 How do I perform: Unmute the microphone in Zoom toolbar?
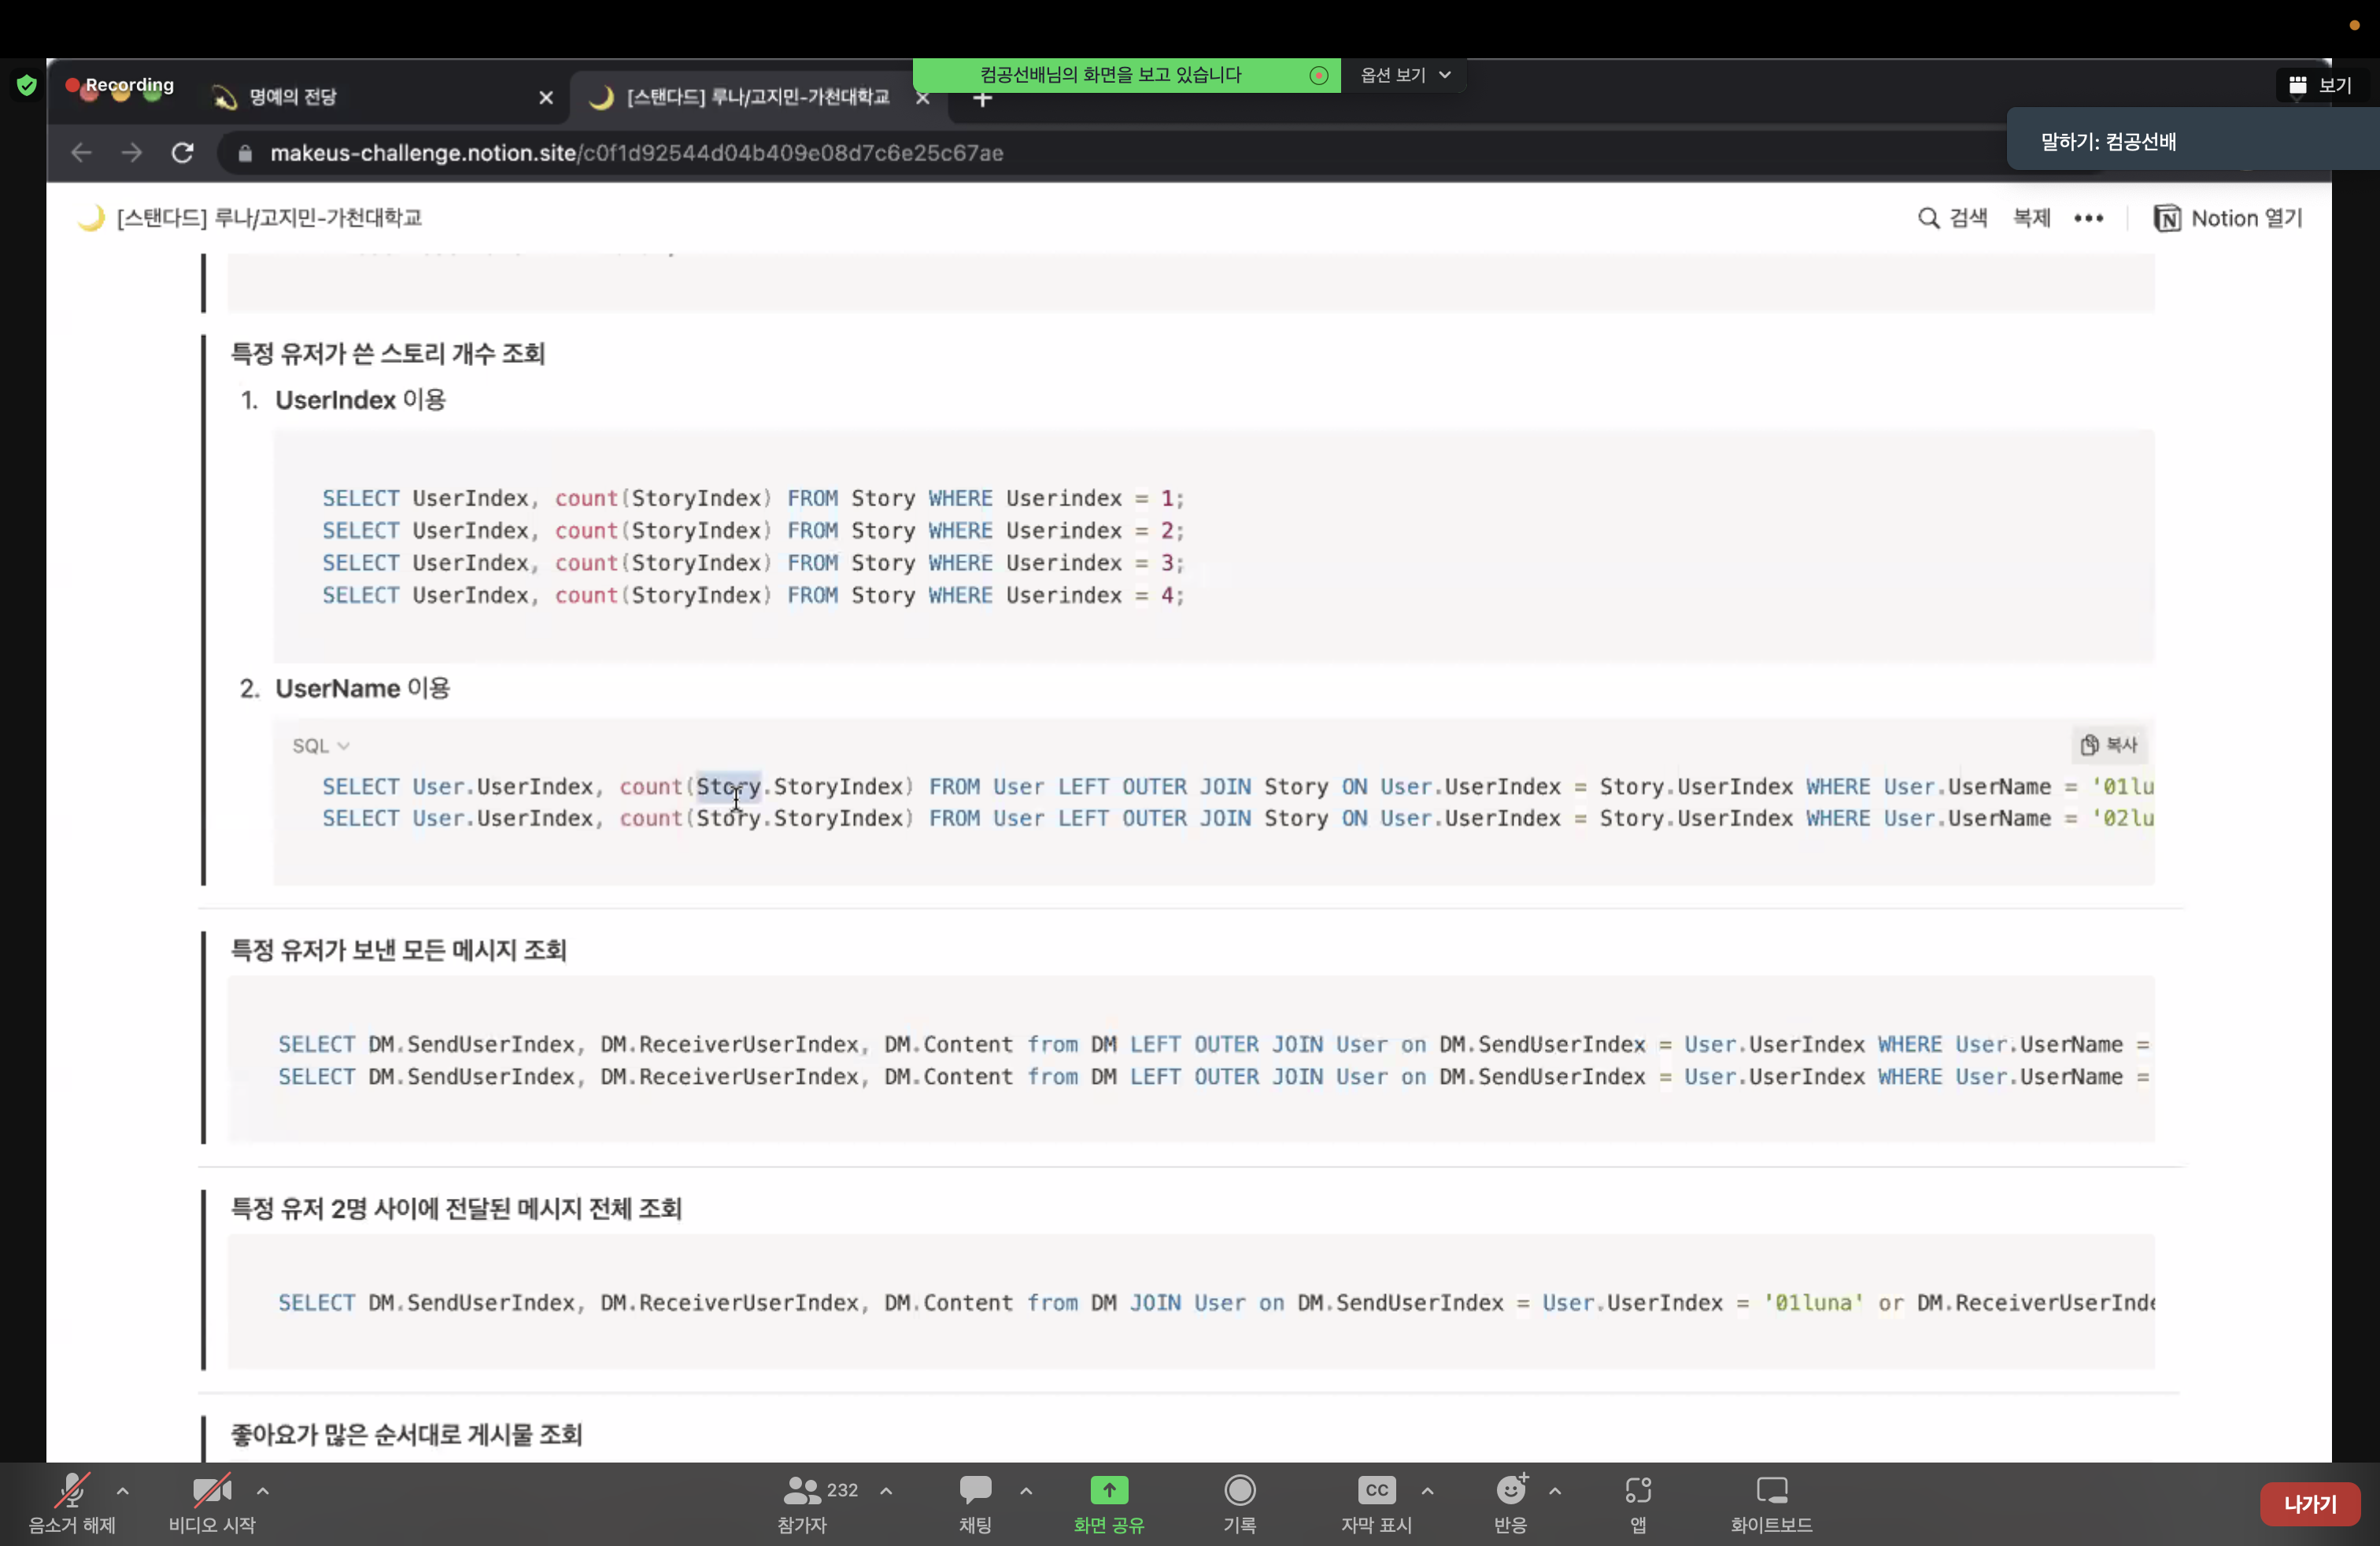coord(72,1502)
